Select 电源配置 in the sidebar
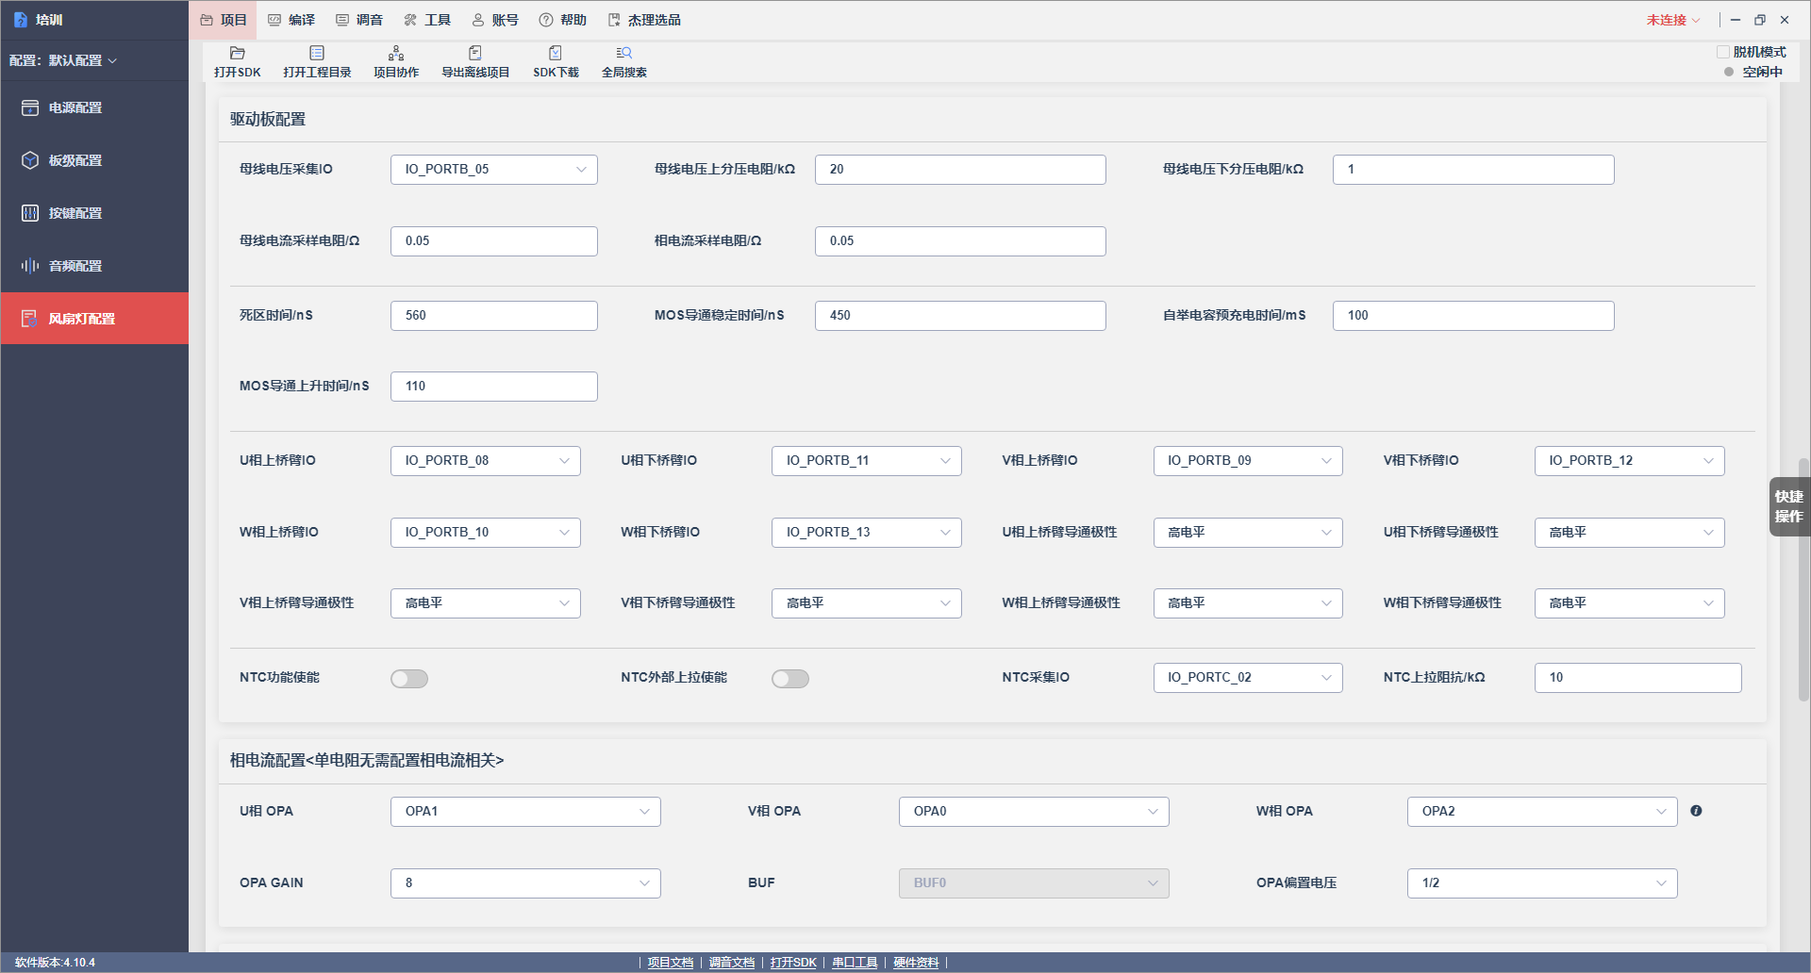Image resolution: width=1811 pixels, height=973 pixels. (94, 107)
